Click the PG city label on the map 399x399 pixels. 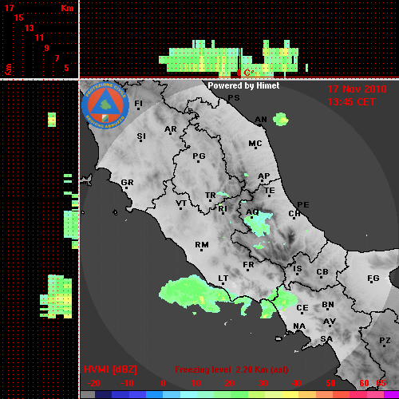coord(199,156)
